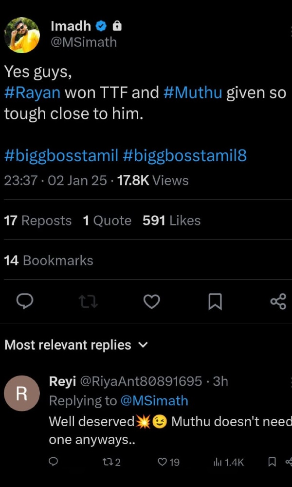The image size is (292, 487).
Task: Bookmark Reyi's reply
Action: [273, 462]
